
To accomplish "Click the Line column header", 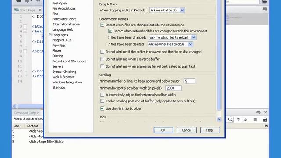I will [17, 126].
